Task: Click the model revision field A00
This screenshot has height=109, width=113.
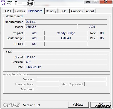Action: click(92, 27)
